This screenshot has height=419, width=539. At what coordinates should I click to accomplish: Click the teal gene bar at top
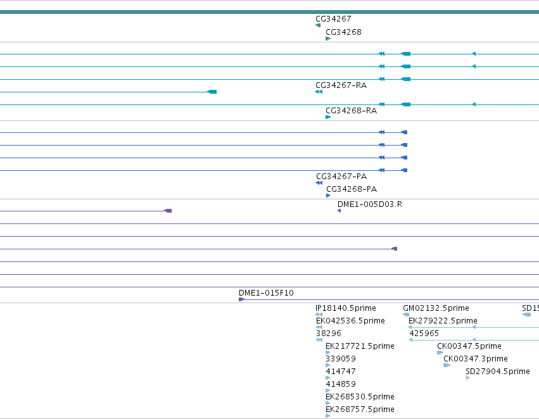coord(270,13)
